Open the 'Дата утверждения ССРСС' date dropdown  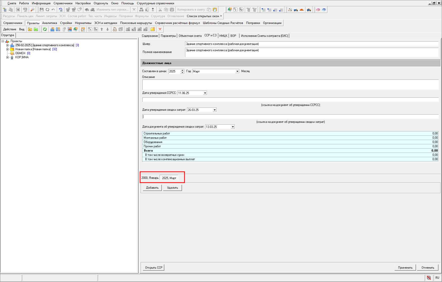205,93
